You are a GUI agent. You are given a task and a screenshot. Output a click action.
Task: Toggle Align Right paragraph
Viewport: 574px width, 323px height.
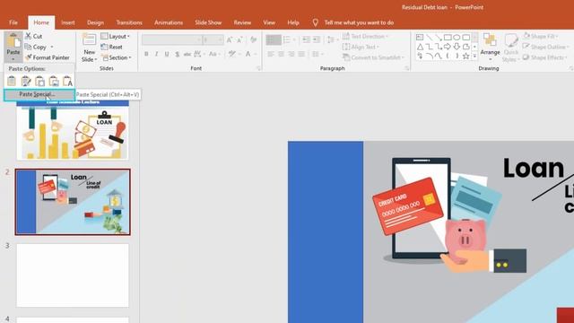click(x=291, y=54)
